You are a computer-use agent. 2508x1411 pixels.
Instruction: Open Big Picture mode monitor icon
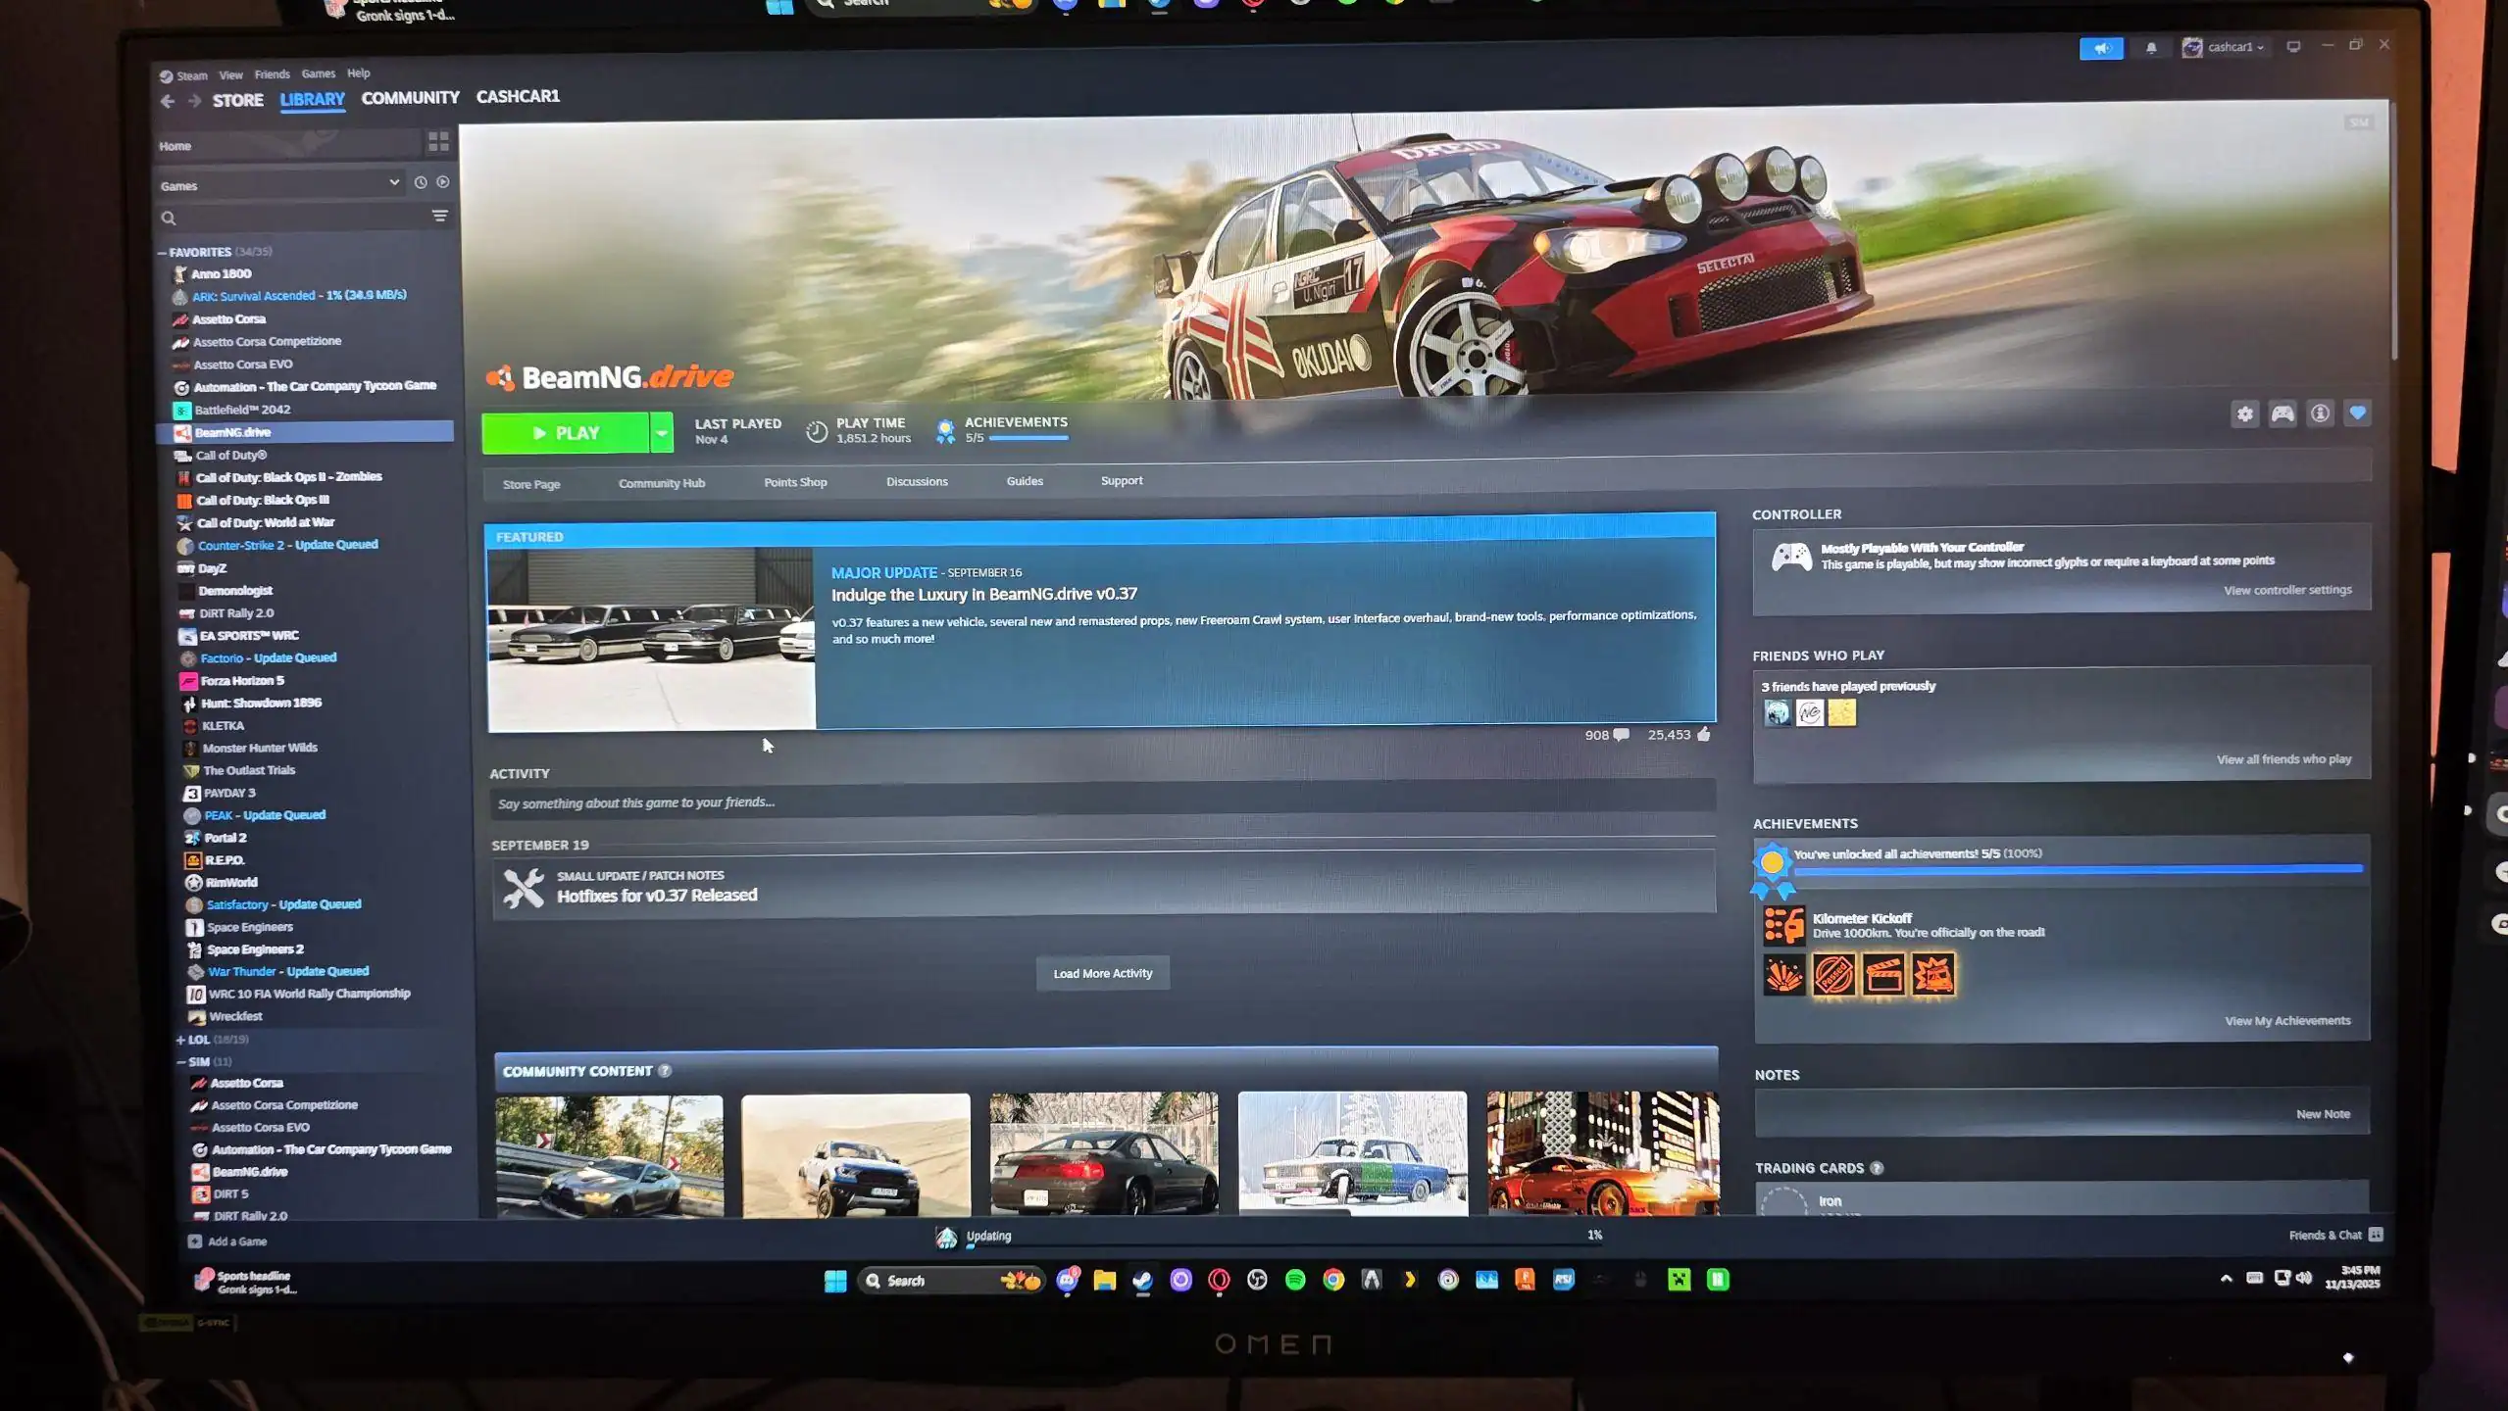point(2292,47)
